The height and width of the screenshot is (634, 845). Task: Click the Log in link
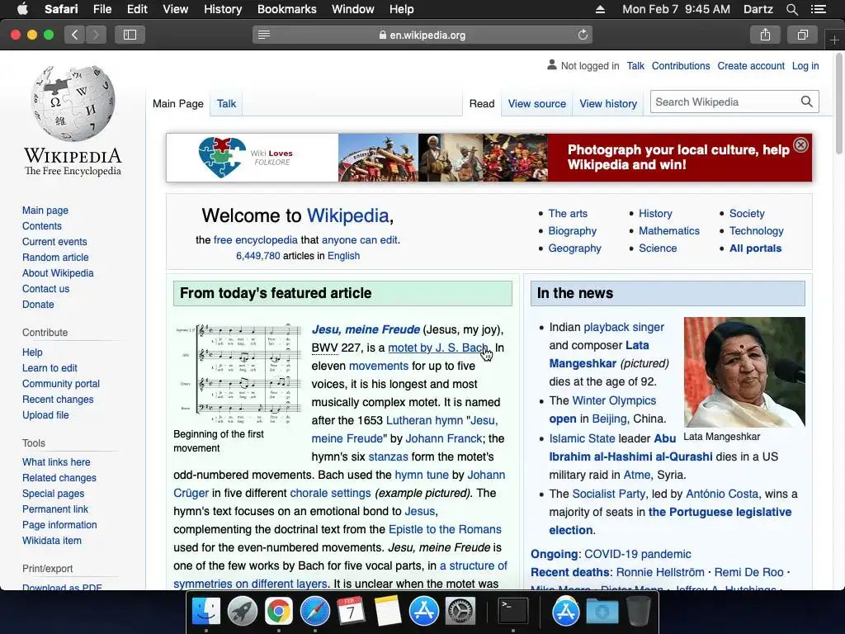pyautogui.click(x=805, y=66)
